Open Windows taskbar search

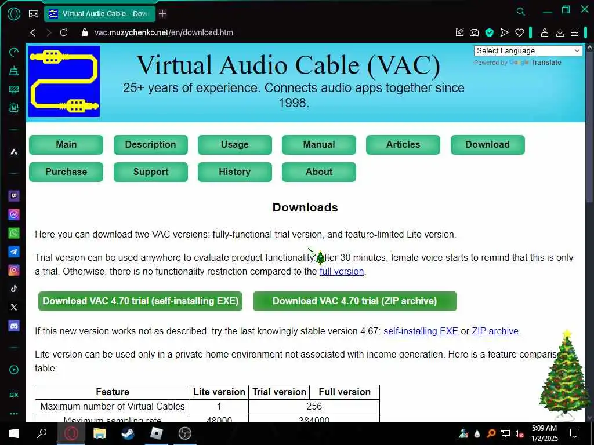click(x=42, y=433)
